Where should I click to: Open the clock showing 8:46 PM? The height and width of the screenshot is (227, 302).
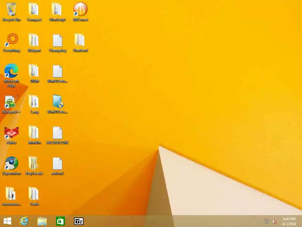[x=289, y=221]
